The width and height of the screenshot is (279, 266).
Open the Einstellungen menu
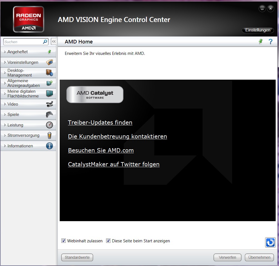(x=258, y=30)
